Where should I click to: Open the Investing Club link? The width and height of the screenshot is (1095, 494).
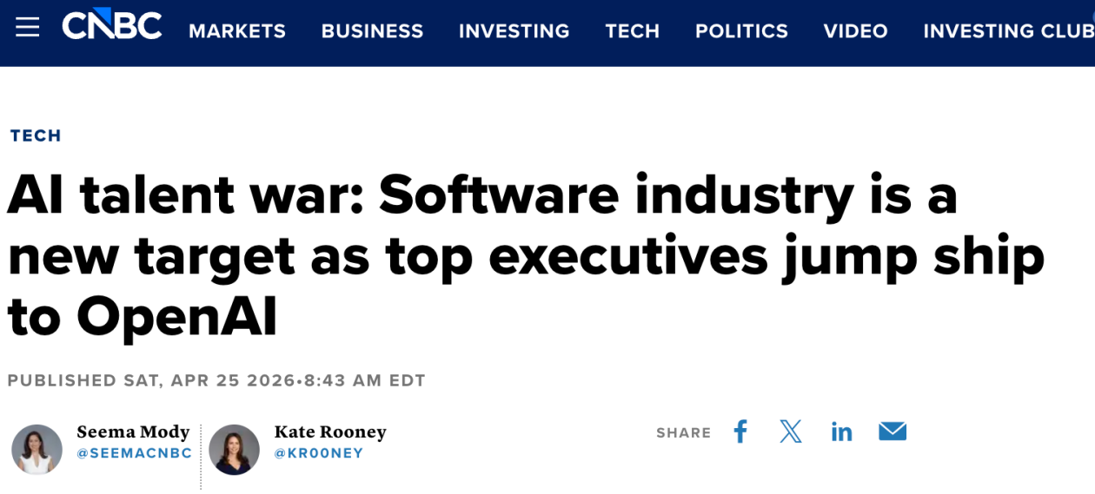coord(1009,31)
